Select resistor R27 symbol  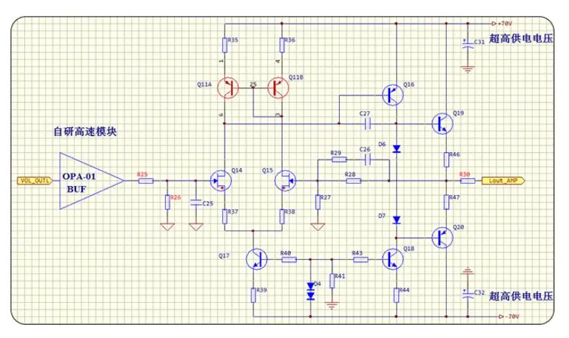(x=318, y=202)
